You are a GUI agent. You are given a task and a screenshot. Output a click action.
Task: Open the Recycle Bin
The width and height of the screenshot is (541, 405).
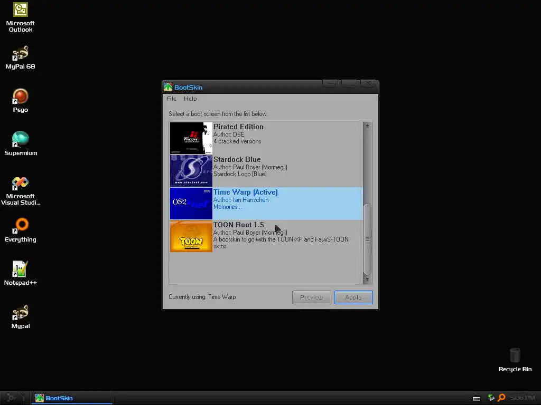click(515, 360)
